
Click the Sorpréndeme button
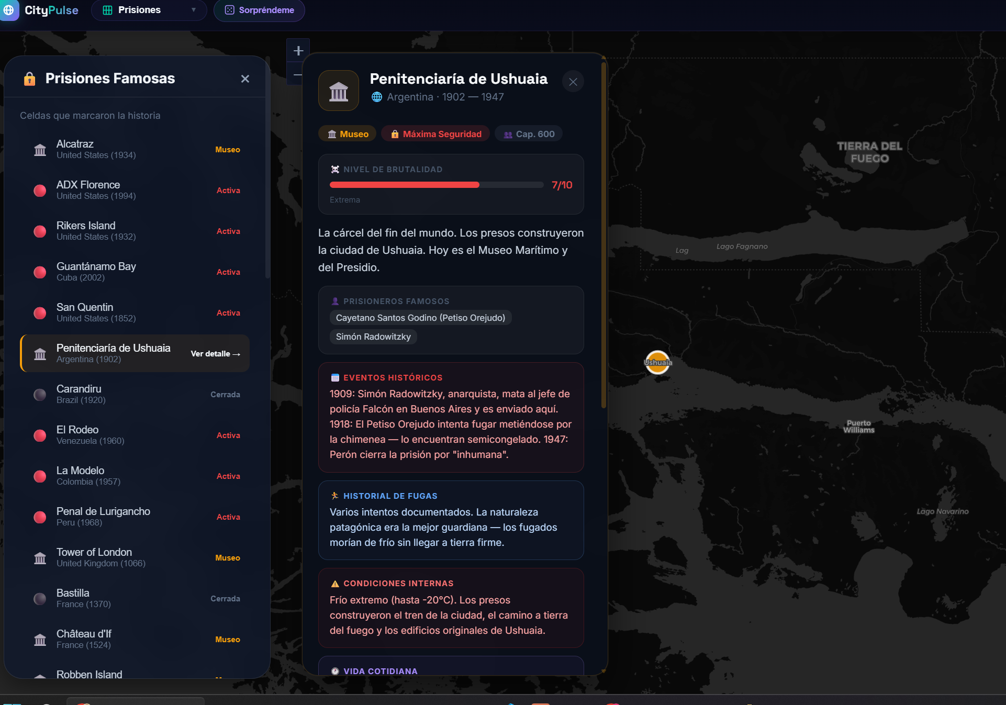(259, 10)
